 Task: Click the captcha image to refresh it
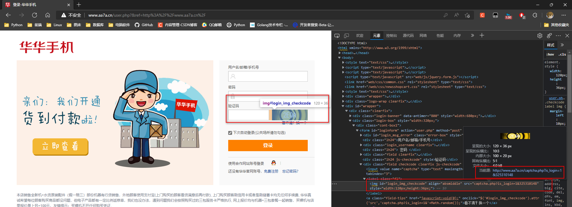[x=290, y=115]
